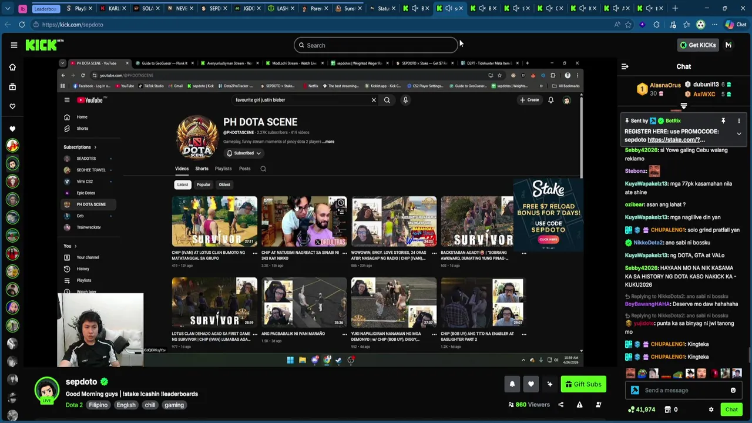Search within the PH DOTA SCENE channel

[263, 169]
